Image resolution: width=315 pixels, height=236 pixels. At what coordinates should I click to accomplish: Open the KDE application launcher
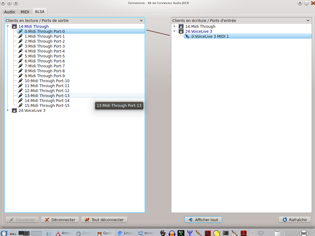pyautogui.click(x=4, y=233)
